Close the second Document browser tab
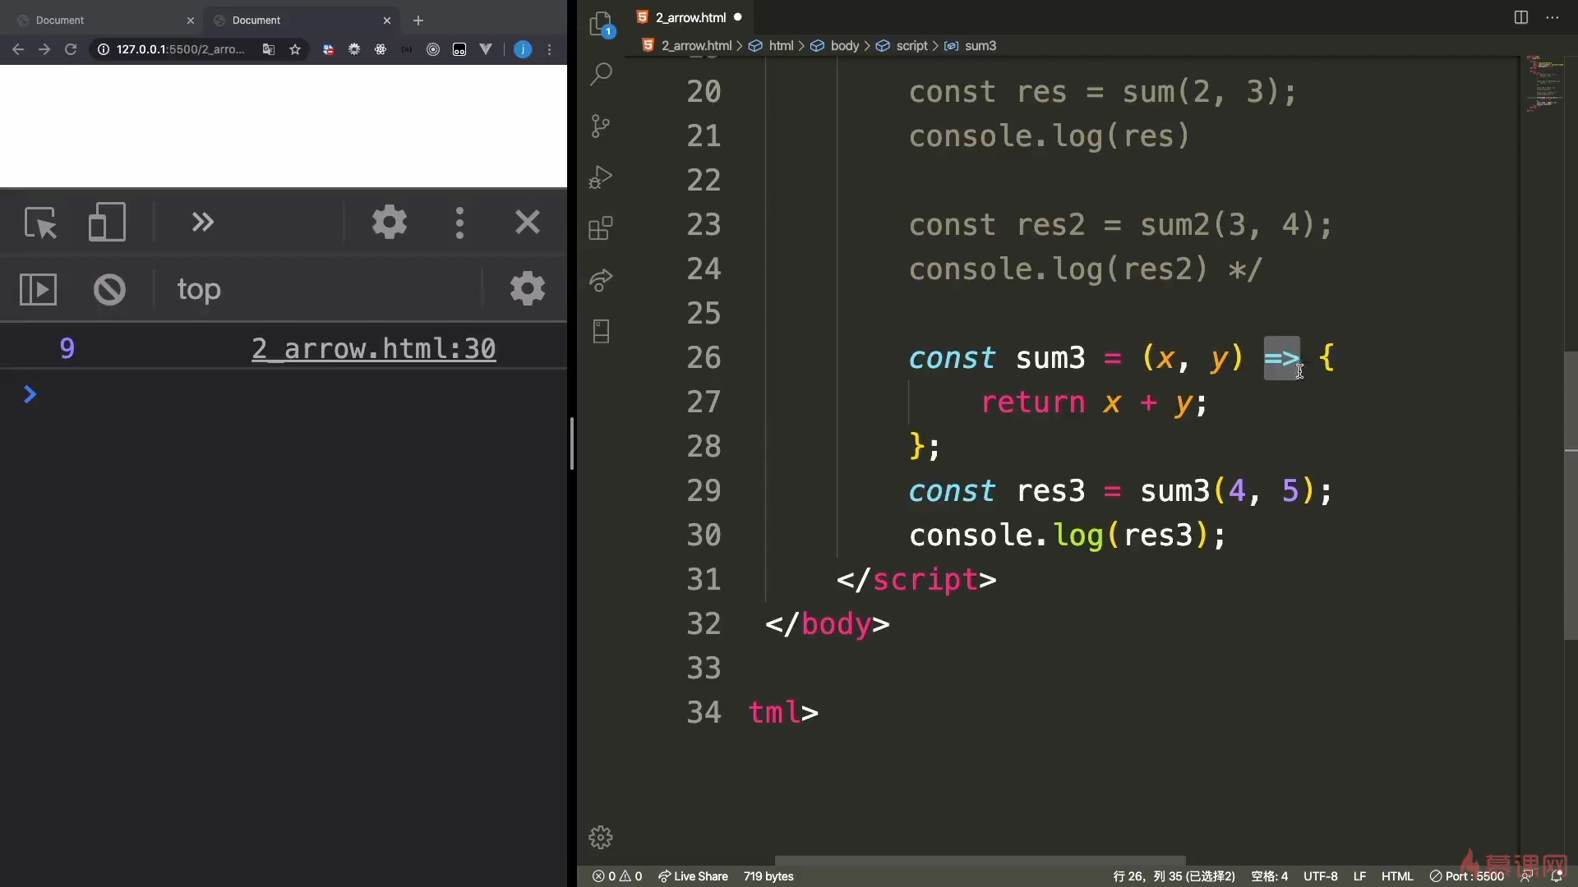This screenshot has width=1578, height=887. tap(387, 21)
